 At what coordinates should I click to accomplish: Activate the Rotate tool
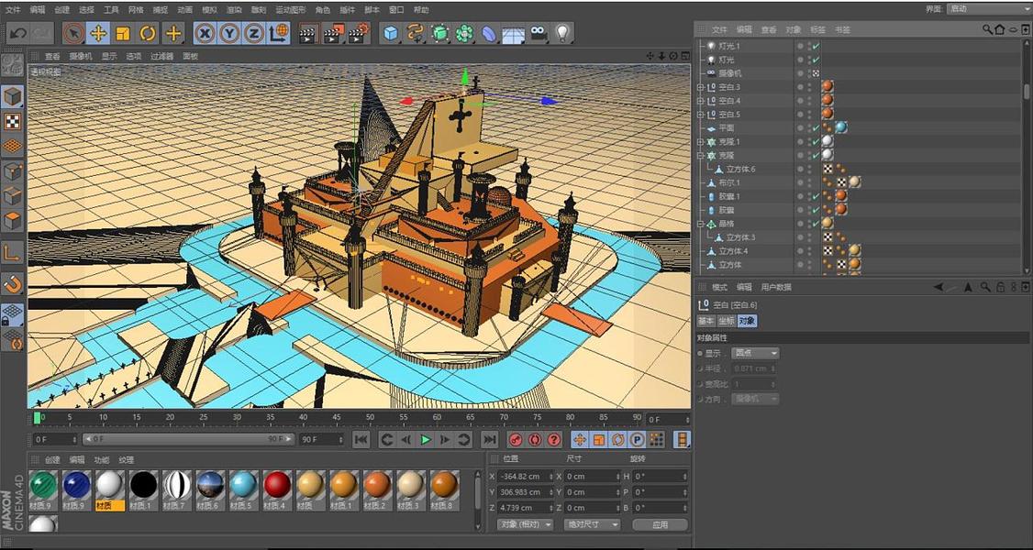point(149,34)
